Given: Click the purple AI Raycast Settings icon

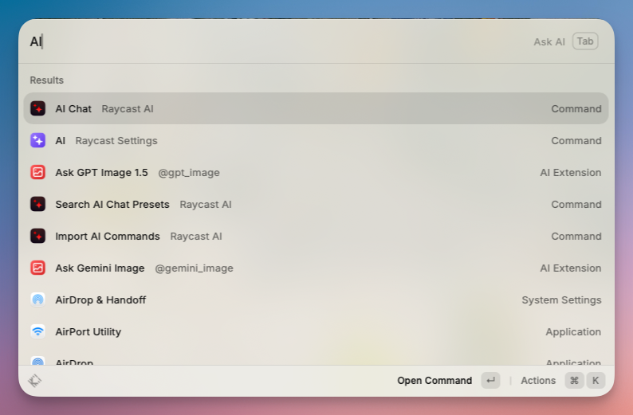Looking at the screenshot, I should point(37,140).
